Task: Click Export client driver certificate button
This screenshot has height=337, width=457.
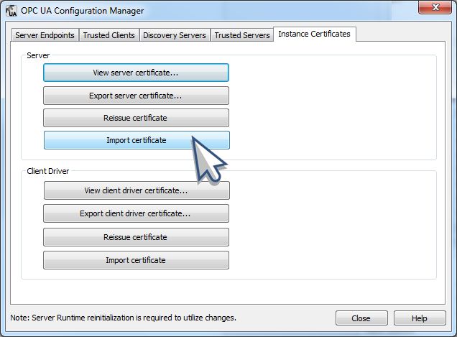Action: [x=136, y=213]
